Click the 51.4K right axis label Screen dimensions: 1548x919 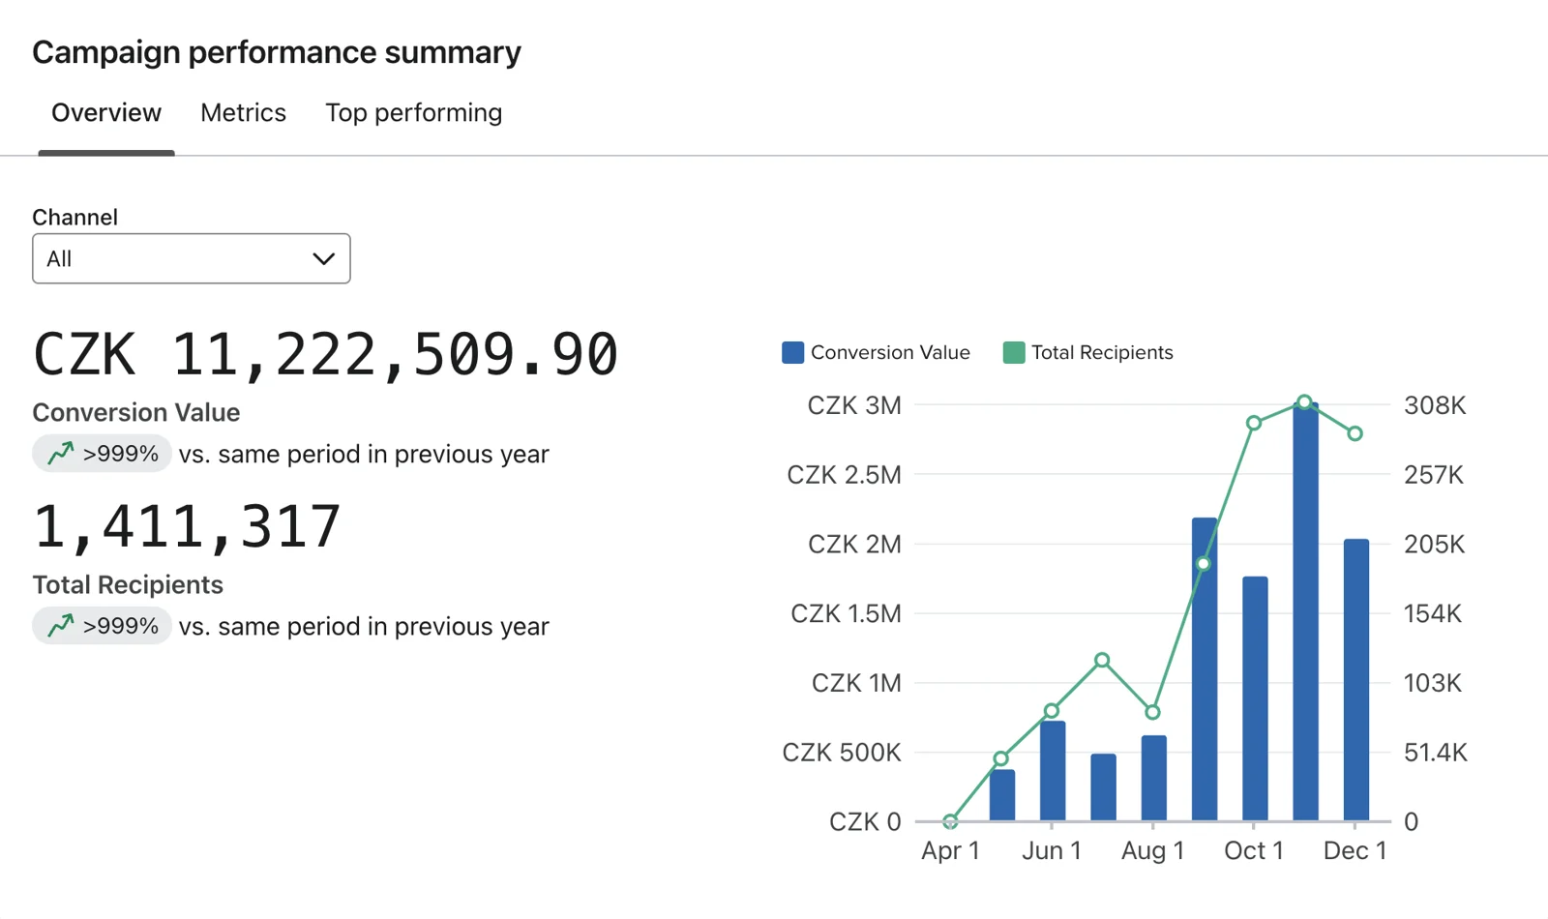point(1436,752)
